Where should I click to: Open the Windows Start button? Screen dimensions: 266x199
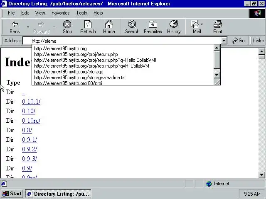(12, 194)
